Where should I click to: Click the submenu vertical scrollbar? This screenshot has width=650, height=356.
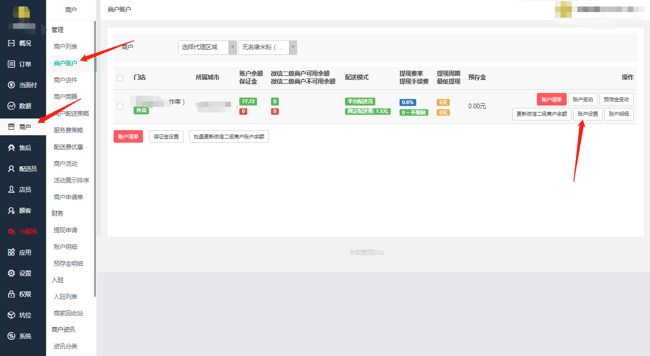coord(95,158)
